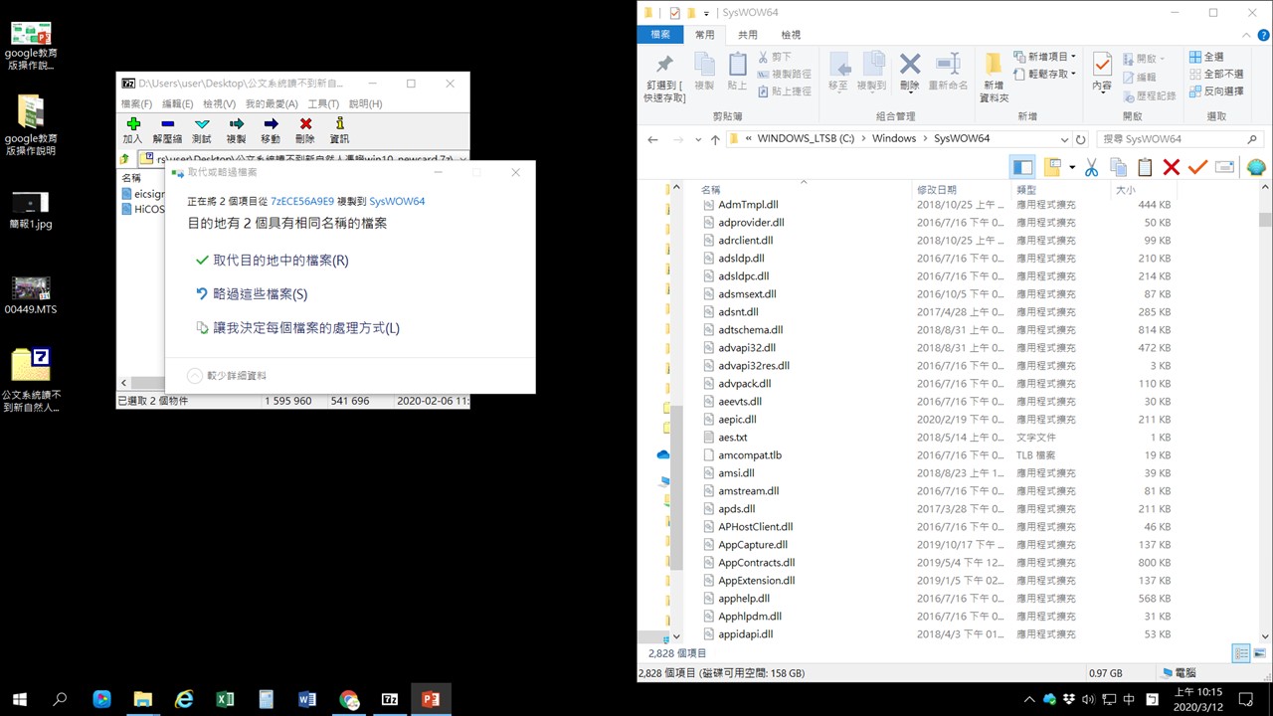1273x716 pixels.
Task: Click the seashell icon in Explorer toolbar
Action: click(1255, 167)
